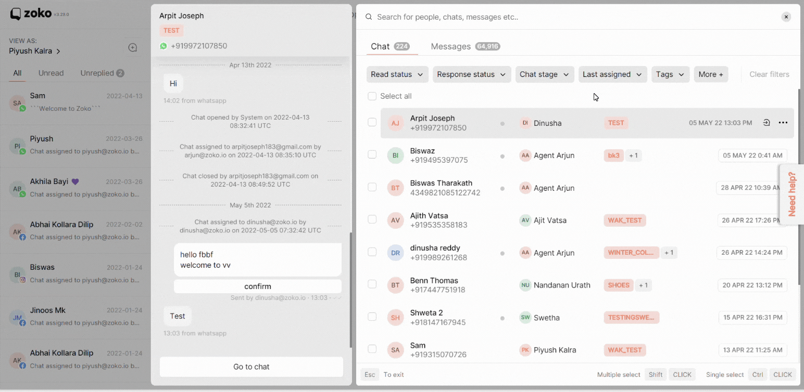Click the AV avatar of Ajith Vatsa

pyautogui.click(x=395, y=220)
